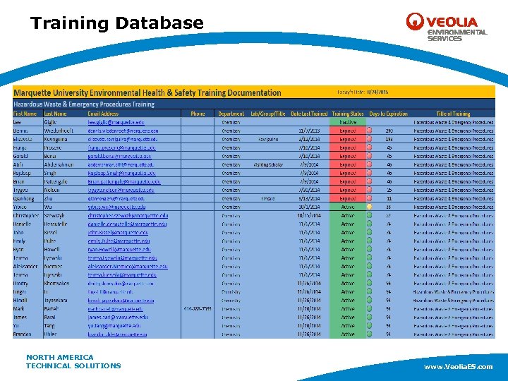The image size is (508, 381).
Task: Click the yellow status circle in Wu's row
Action: click(x=369, y=207)
